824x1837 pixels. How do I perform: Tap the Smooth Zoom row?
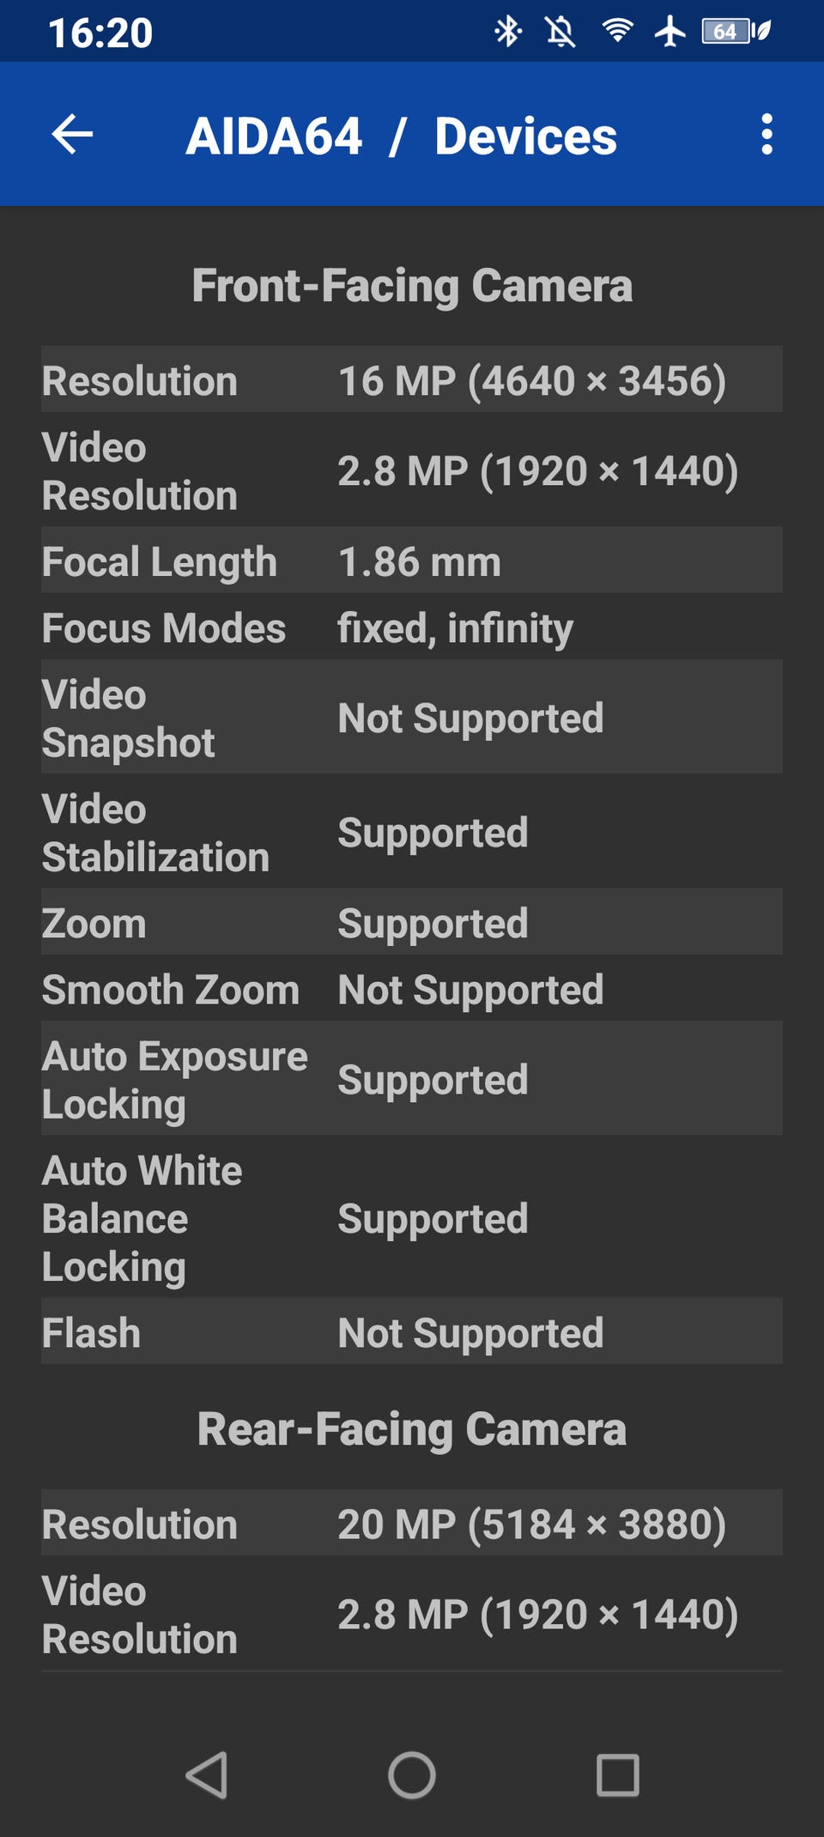tap(412, 990)
